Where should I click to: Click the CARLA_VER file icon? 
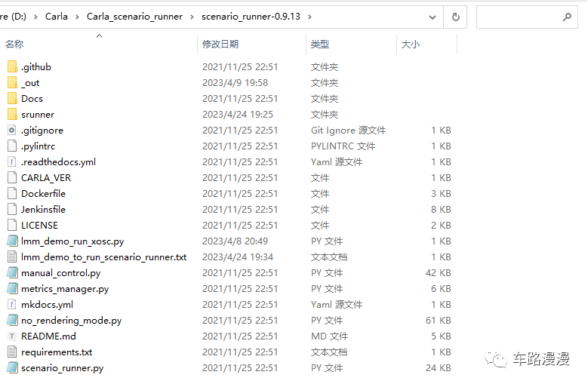coord(12,177)
